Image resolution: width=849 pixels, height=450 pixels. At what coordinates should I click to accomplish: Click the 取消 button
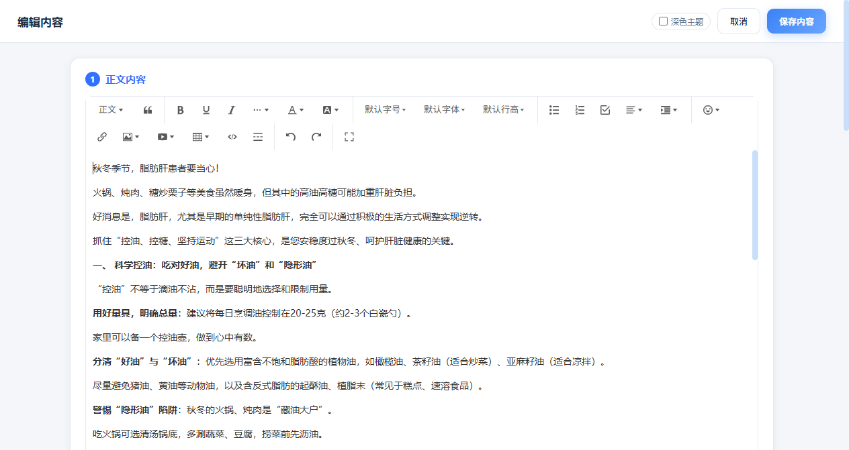pos(739,21)
